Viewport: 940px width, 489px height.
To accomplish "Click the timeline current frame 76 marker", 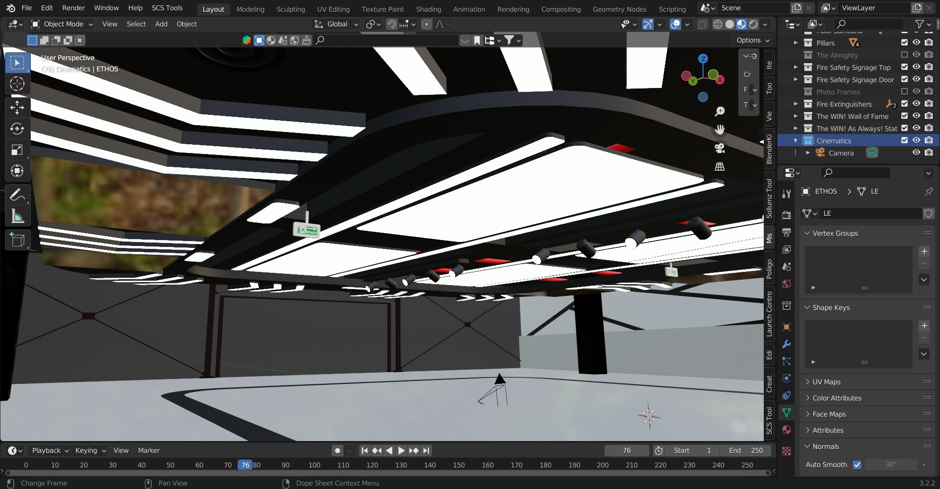I will 245,465.
